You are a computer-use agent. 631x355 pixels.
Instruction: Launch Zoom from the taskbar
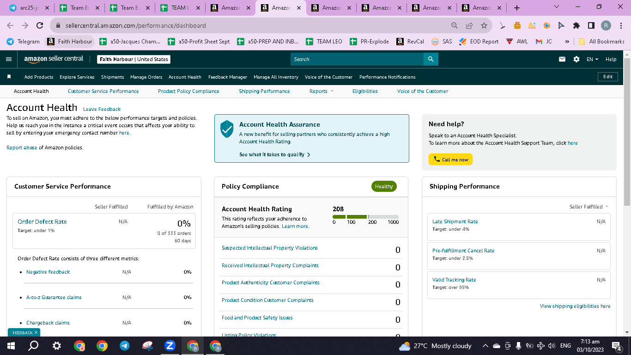(170, 346)
